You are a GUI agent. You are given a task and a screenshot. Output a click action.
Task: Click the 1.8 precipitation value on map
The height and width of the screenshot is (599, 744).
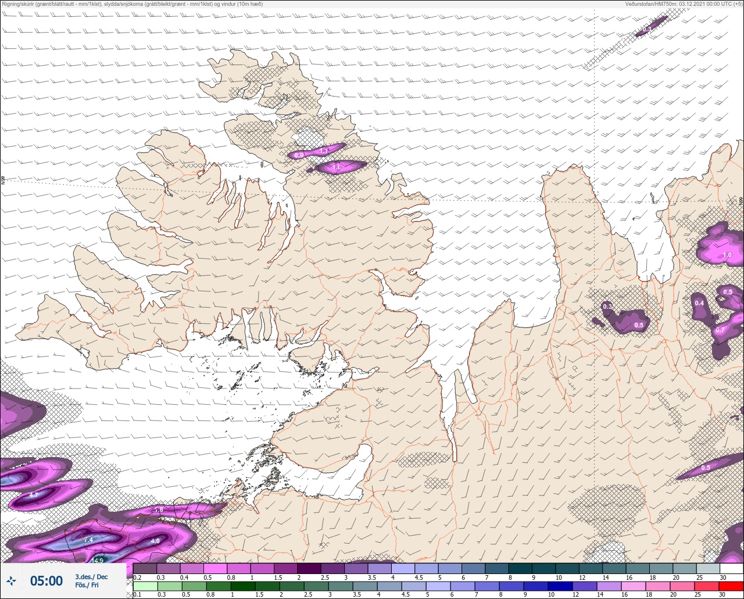(x=159, y=510)
